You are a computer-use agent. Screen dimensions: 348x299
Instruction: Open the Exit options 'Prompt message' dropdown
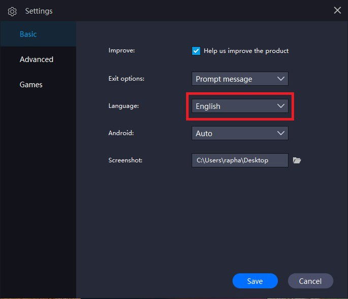click(x=239, y=79)
